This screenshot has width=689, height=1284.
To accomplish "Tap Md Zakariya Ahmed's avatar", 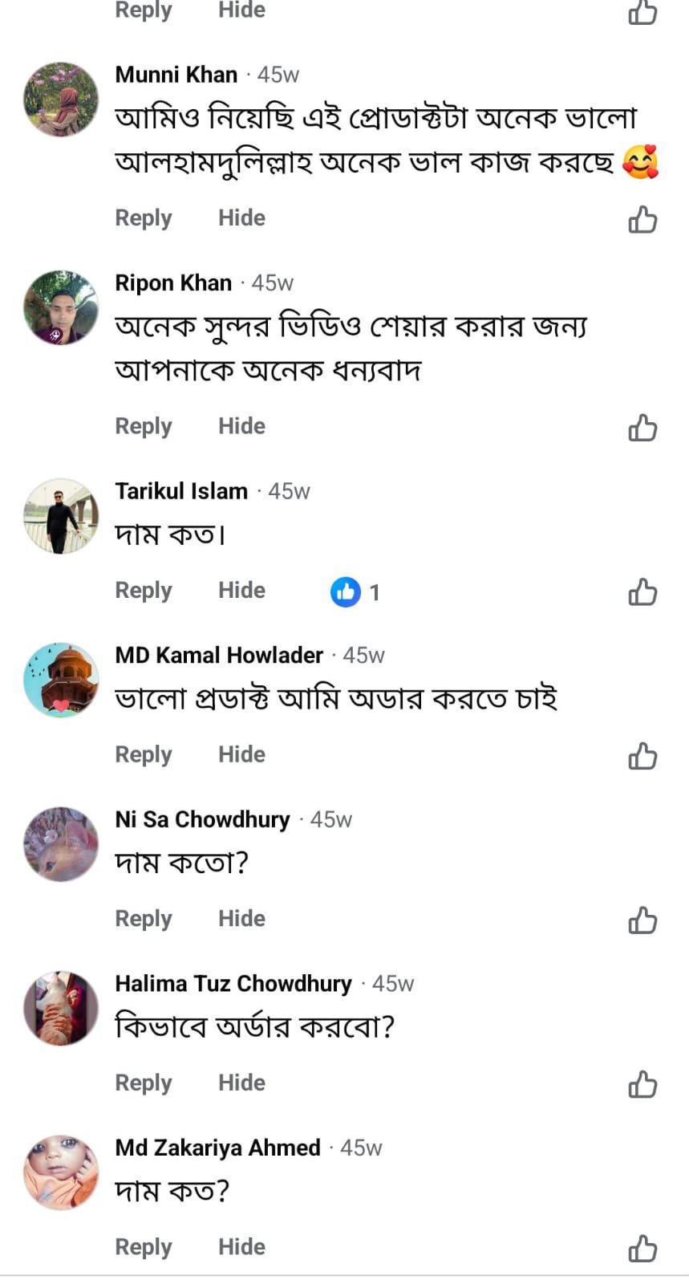I will [x=61, y=1172].
